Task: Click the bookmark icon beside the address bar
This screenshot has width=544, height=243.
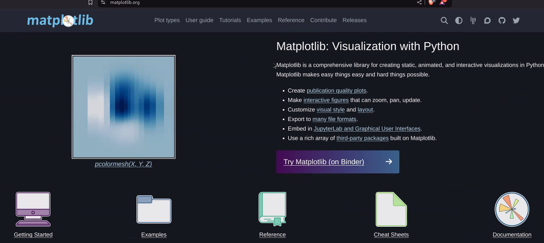Action: [x=90, y=3]
